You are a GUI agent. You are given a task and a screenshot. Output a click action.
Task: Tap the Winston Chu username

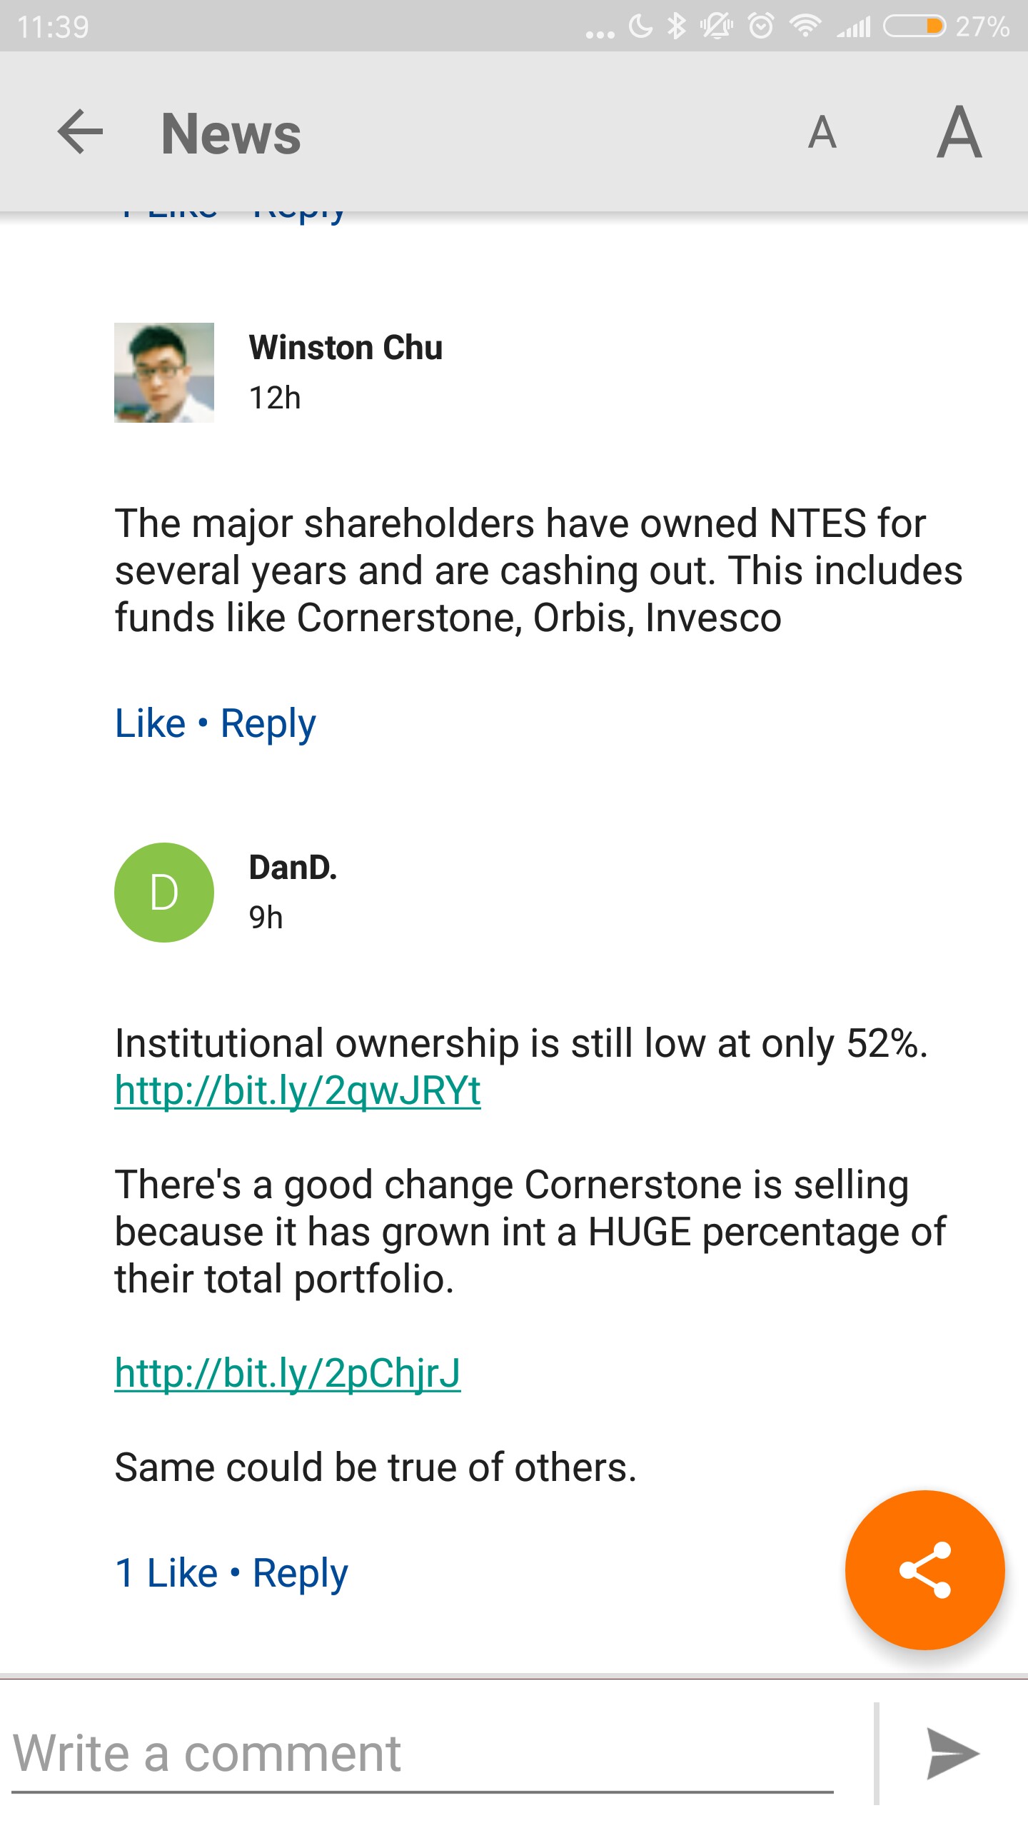[346, 348]
